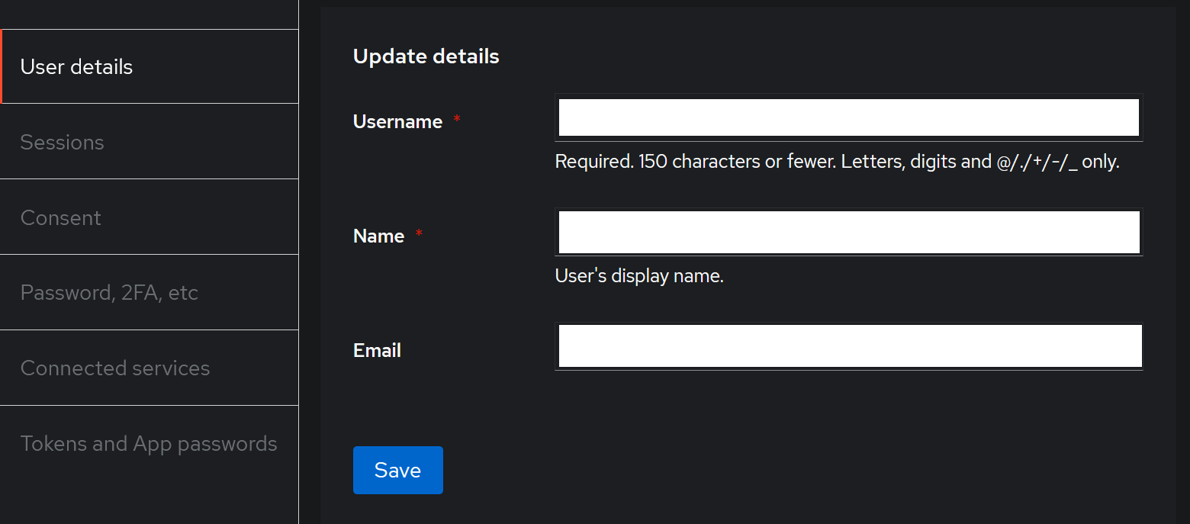1190x524 pixels.
Task: Click the Name field label
Action: [x=378, y=236]
